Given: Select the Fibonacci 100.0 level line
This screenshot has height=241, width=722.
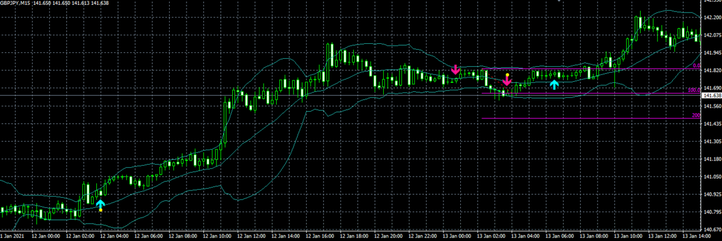Looking at the screenshot, I should [591, 93].
